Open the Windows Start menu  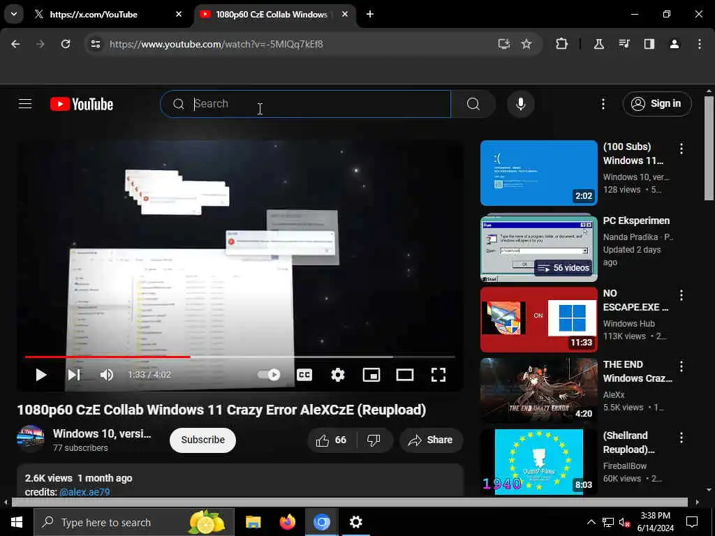pyautogui.click(x=17, y=522)
